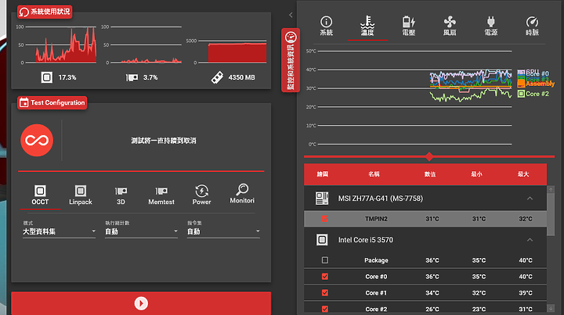The height and width of the screenshot is (315, 564).
Task: Click the infinite test duration icon
Action: pos(37,140)
